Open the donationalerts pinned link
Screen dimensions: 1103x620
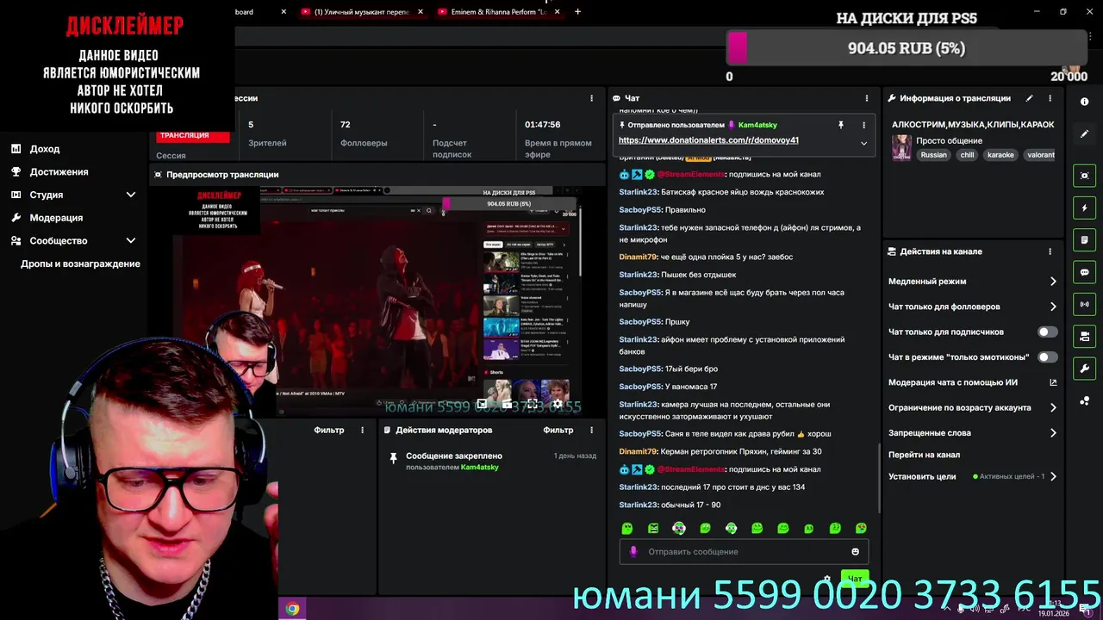point(708,140)
